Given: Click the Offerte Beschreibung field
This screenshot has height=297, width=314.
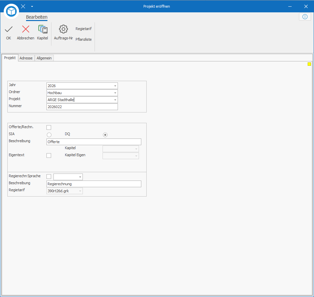Looking at the screenshot, I should [94, 142].
